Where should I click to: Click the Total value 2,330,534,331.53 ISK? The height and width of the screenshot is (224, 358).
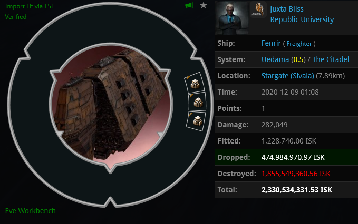pos(297,190)
